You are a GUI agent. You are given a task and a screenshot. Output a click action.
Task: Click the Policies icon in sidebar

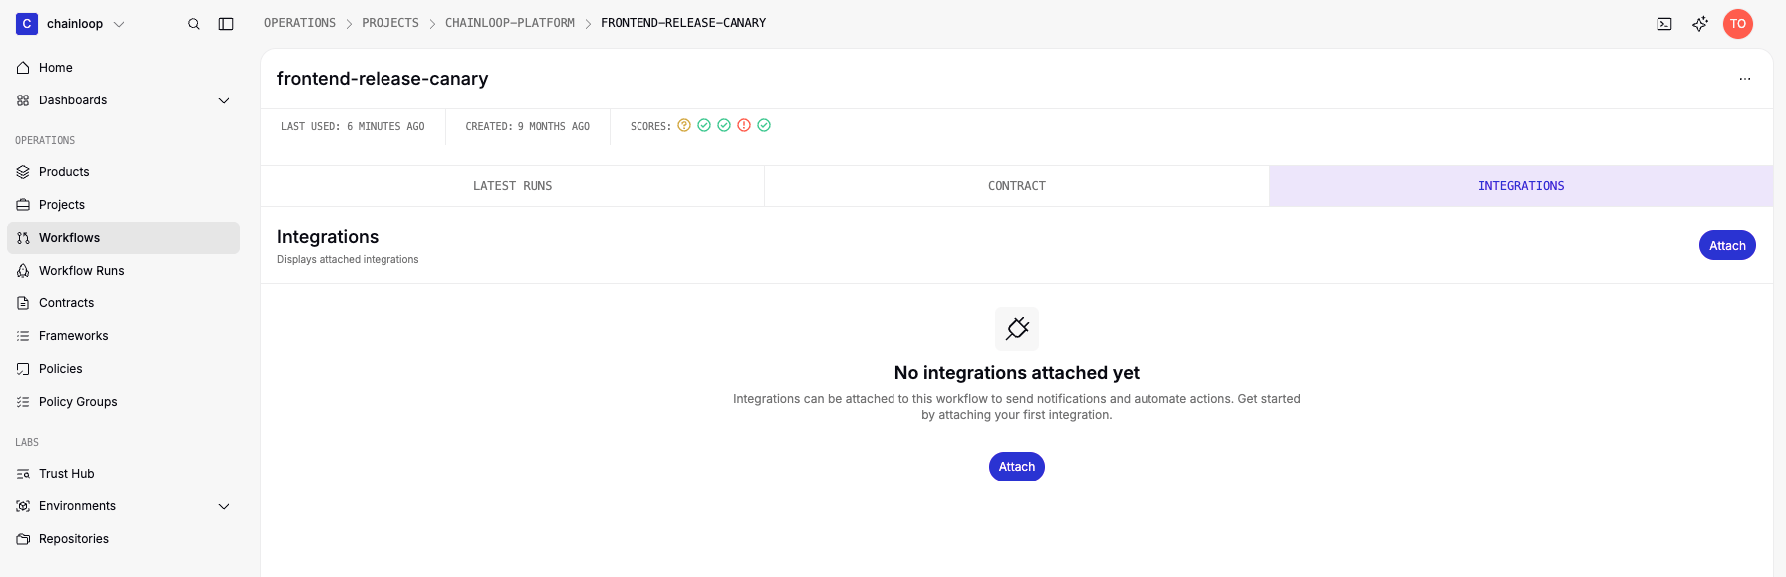click(x=23, y=369)
